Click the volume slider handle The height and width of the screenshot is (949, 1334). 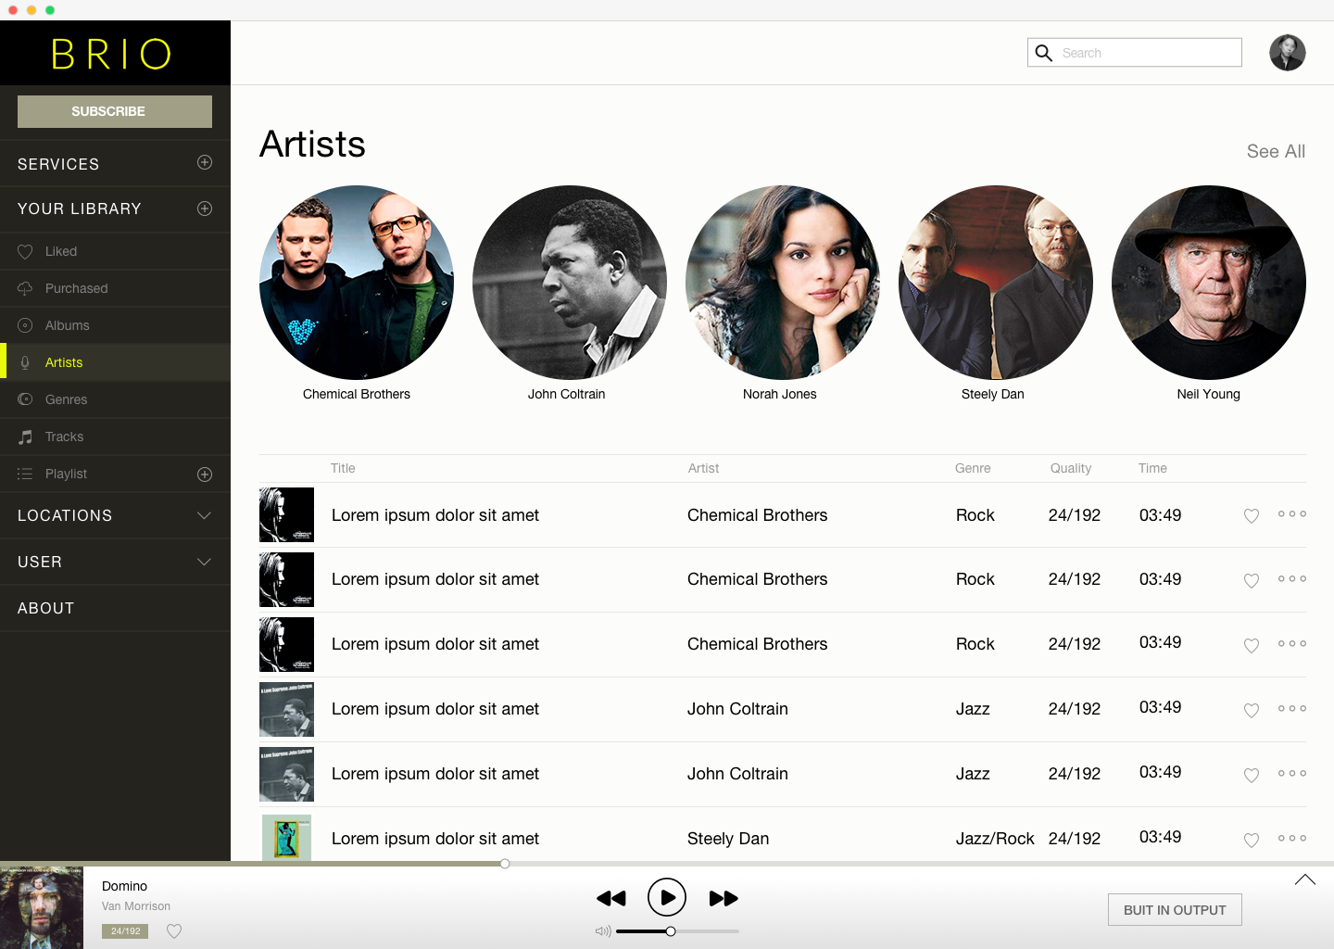[671, 931]
